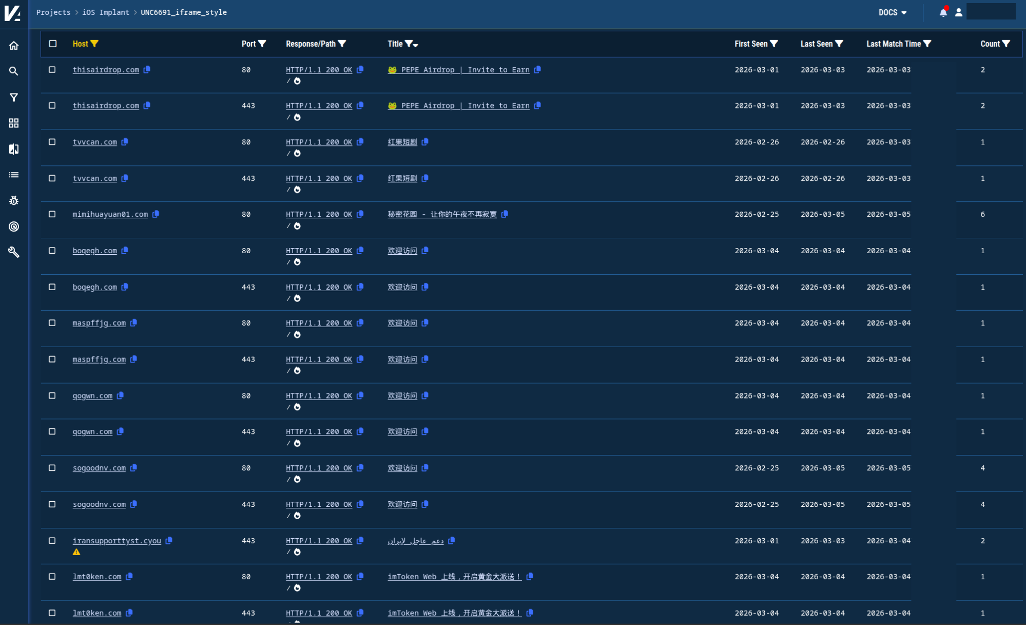The height and width of the screenshot is (625, 1026).
Task: Click the notification bell icon
Action: (943, 12)
